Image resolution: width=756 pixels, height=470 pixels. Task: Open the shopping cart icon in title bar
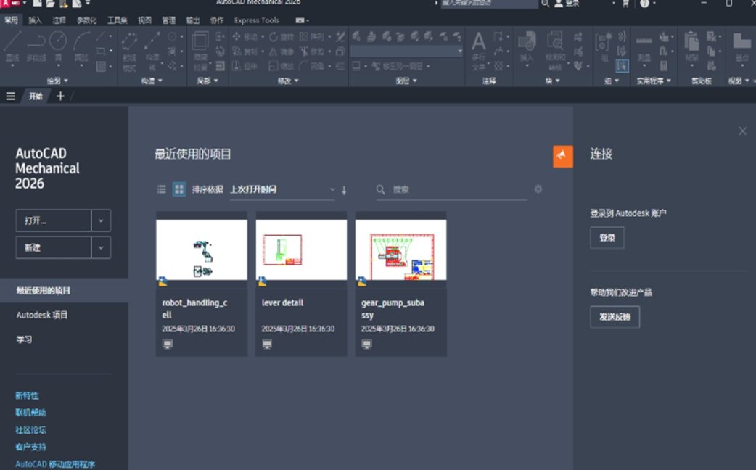625,4
